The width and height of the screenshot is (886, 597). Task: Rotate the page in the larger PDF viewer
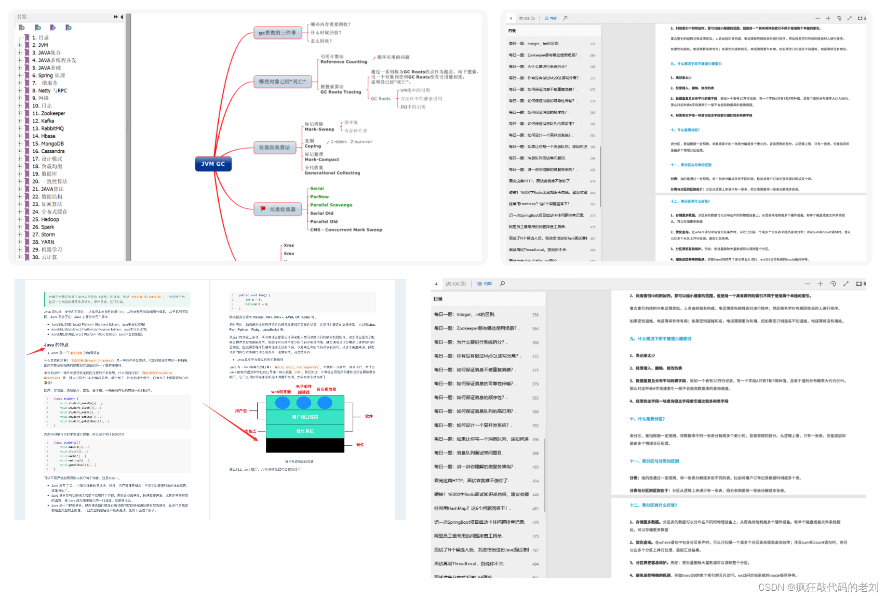click(833, 284)
